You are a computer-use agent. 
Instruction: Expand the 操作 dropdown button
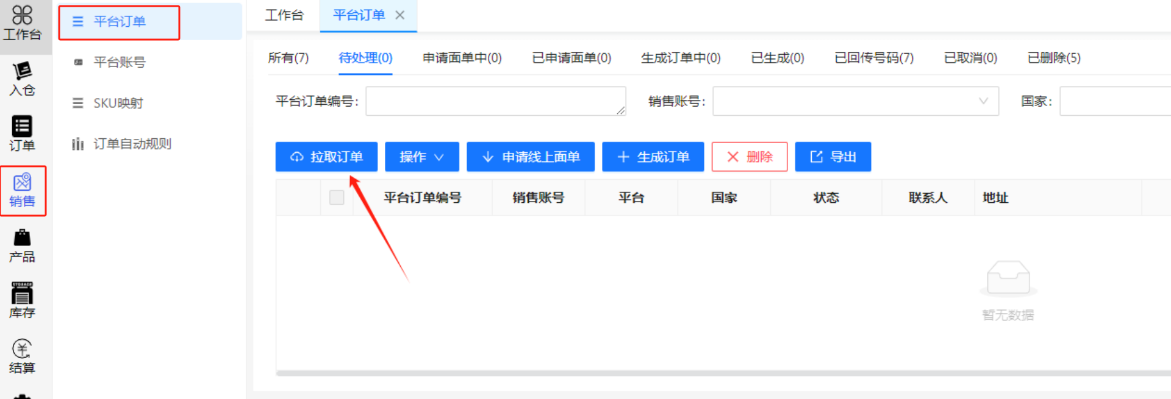tap(421, 157)
